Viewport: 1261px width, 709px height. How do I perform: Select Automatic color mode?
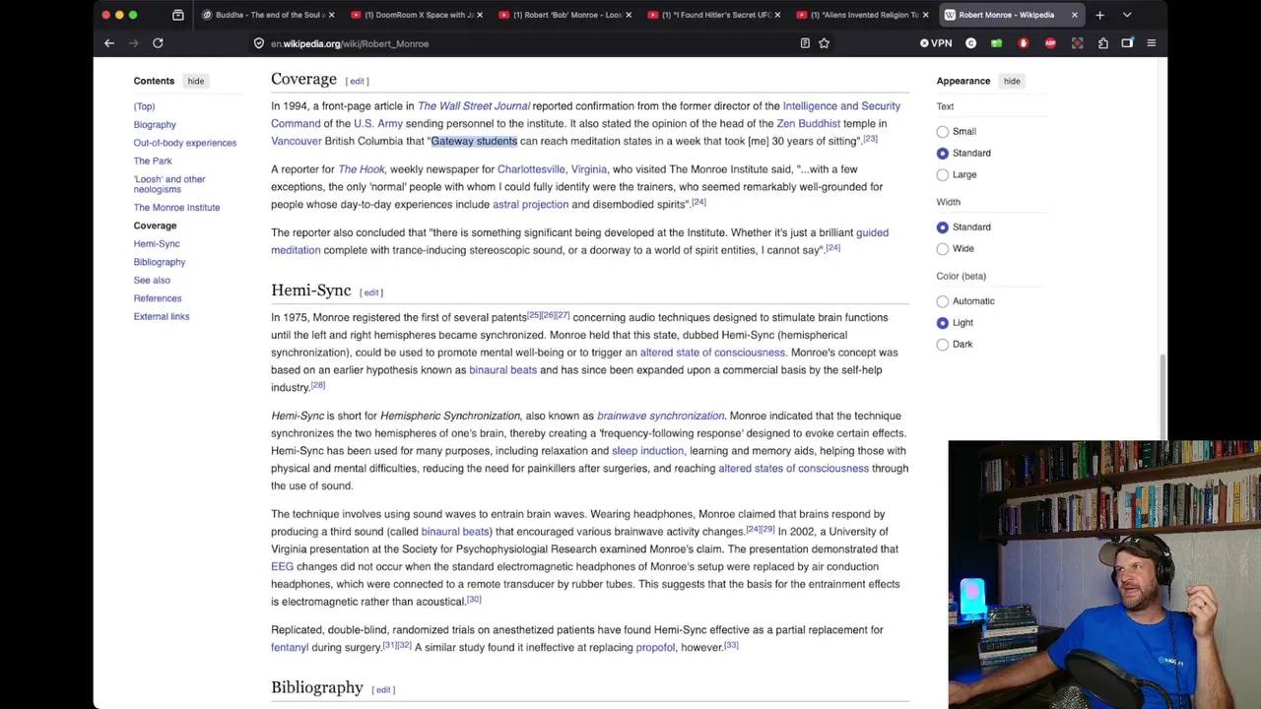[943, 300]
